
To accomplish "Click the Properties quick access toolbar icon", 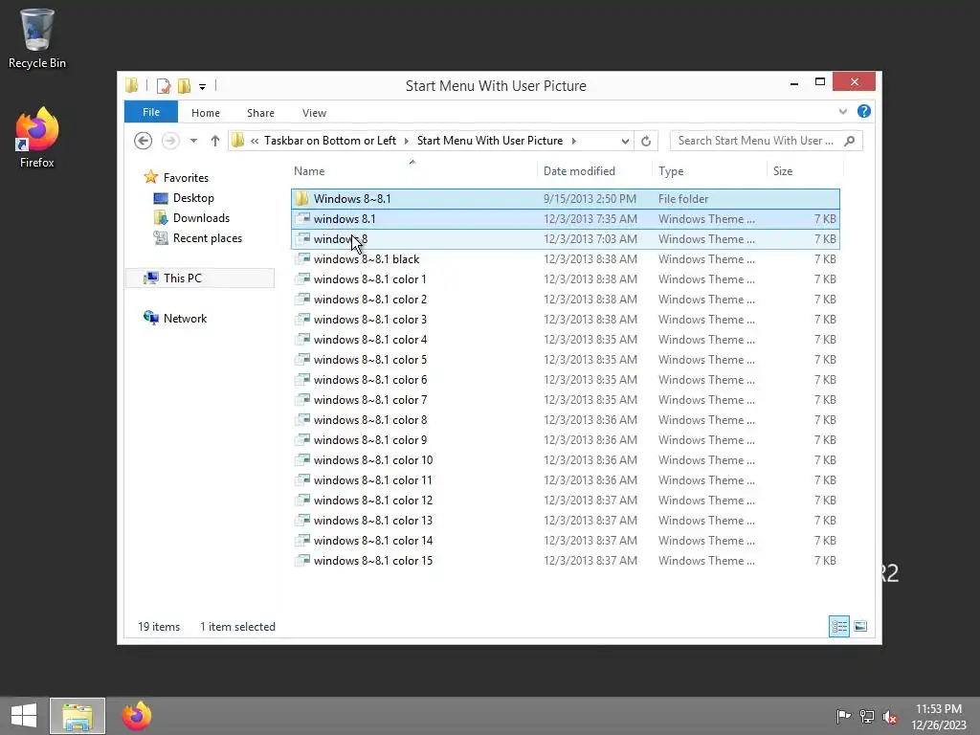I will [164, 85].
